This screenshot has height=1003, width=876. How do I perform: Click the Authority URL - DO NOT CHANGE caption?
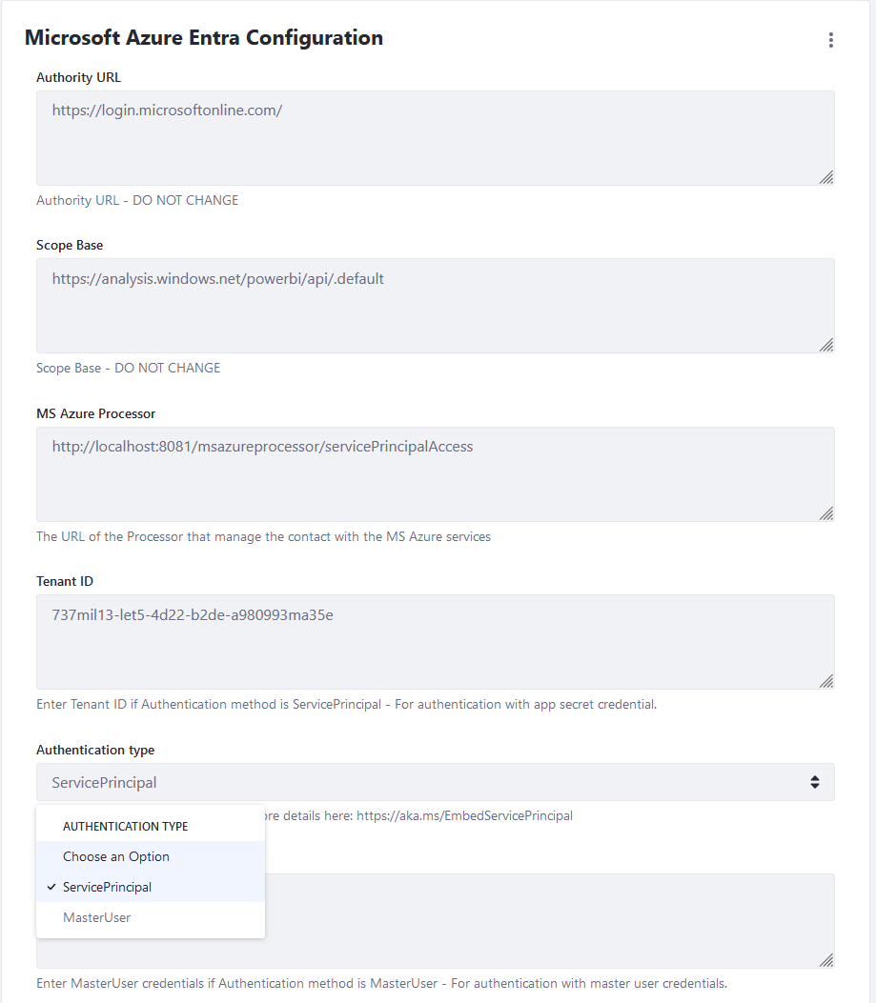point(136,200)
